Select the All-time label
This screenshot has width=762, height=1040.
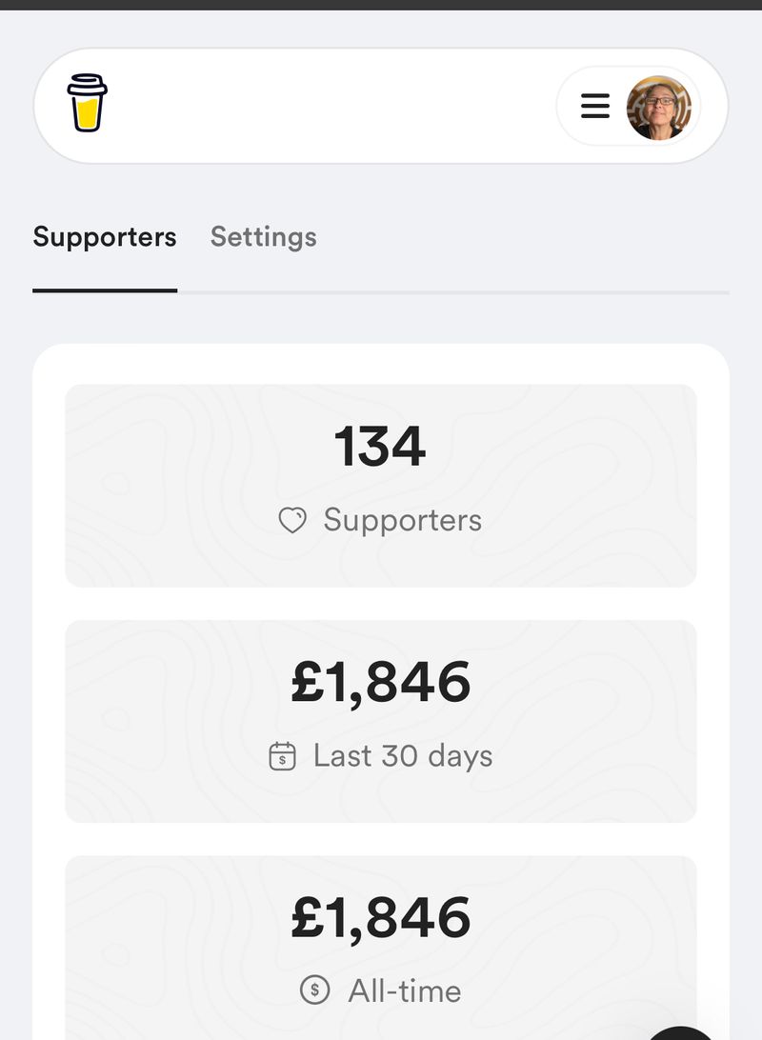[405, 990]
